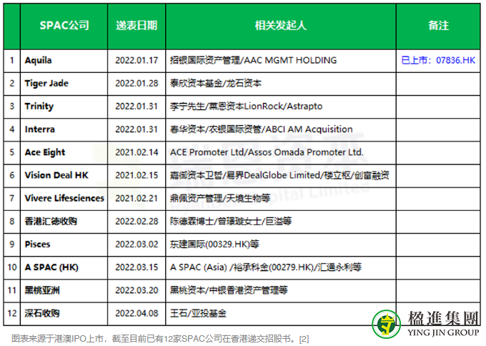Image resolution: width=486 pixels, height=346 pixels.
Task: Click the SPAC公司 column header
Action: click(64, 26)
